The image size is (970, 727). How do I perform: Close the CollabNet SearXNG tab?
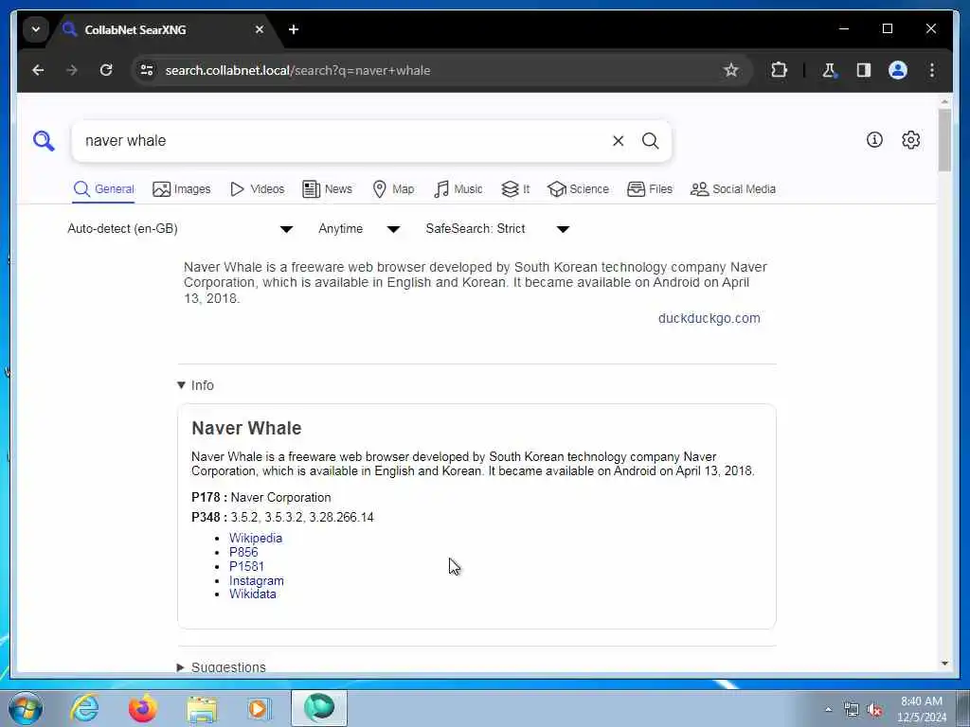point(260,29)
